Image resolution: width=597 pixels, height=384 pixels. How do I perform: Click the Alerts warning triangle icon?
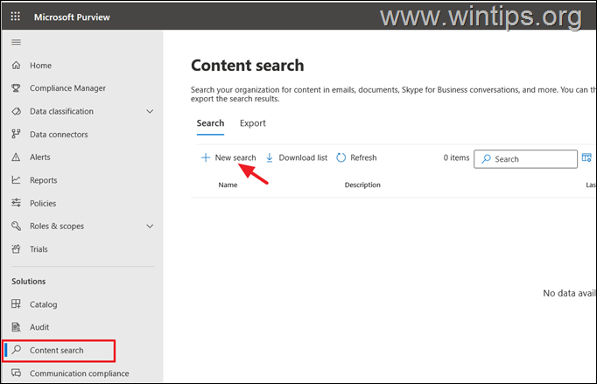click(x=16, y=157)
